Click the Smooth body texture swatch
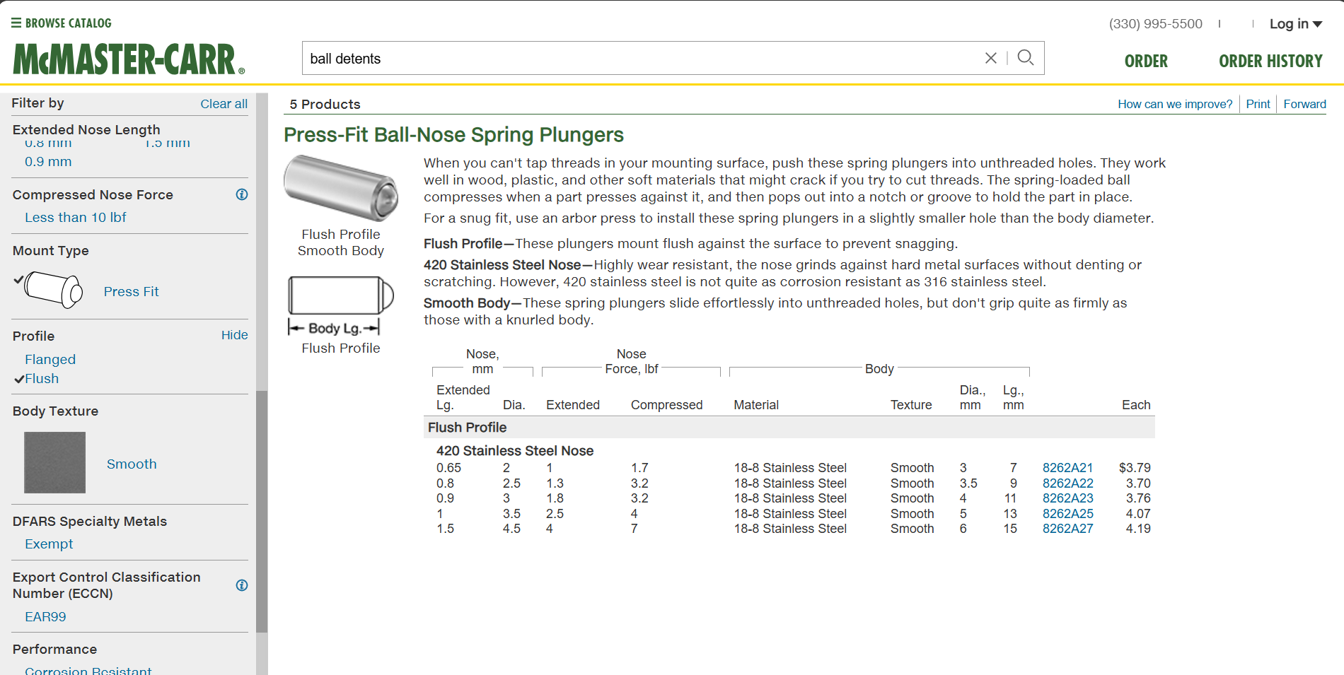Viewport: 1344px width, 675px height. tap(55, 463)
